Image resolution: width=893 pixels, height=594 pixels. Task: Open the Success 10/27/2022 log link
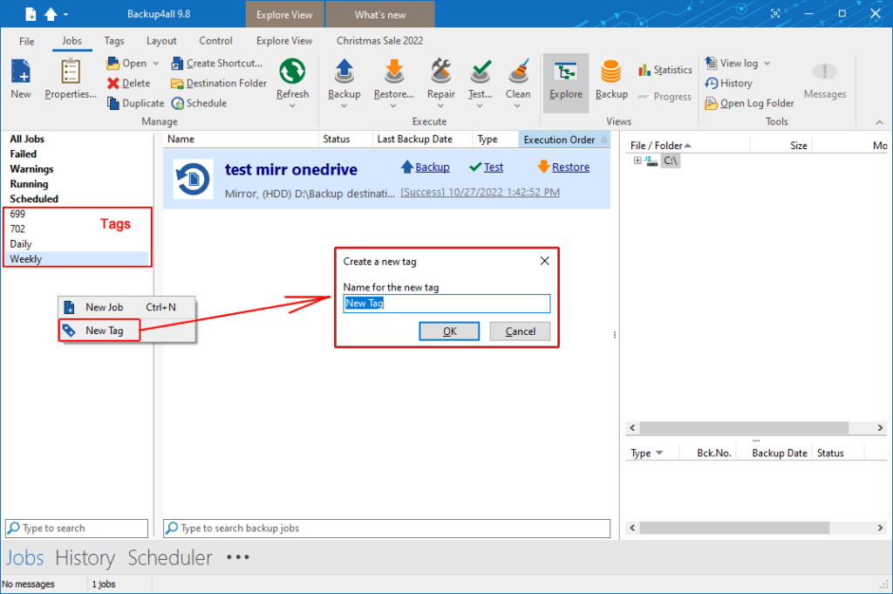(x=481, y=193)
